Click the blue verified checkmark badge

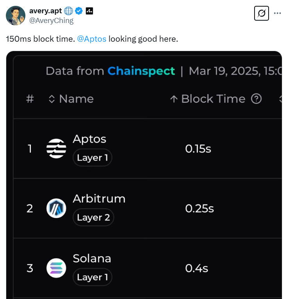click(79, 11)
